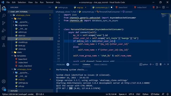
Task: Split the editor to the right
Action: [x=164, y=7]
